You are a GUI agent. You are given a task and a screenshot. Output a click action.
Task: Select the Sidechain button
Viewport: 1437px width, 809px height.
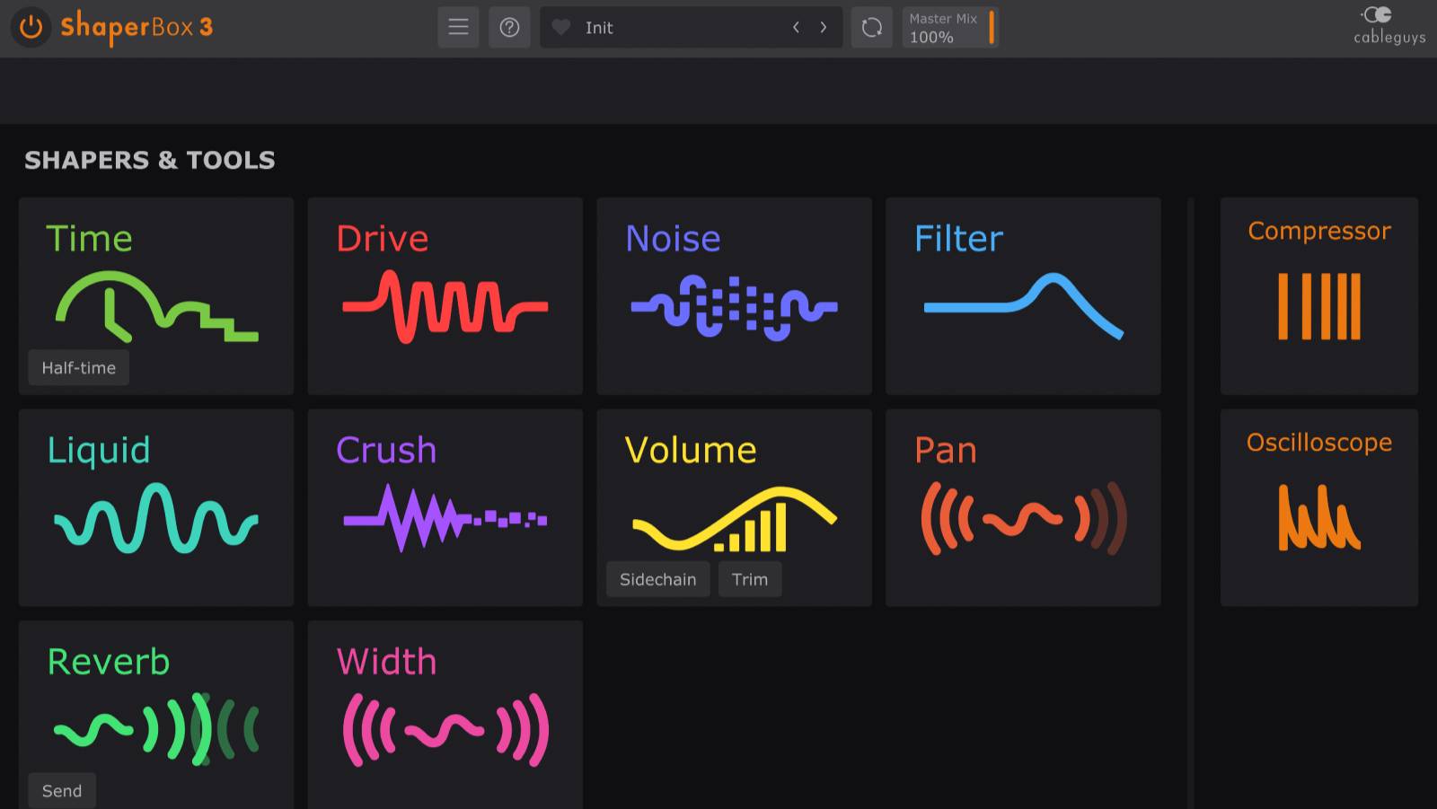[x=658, y=579]
